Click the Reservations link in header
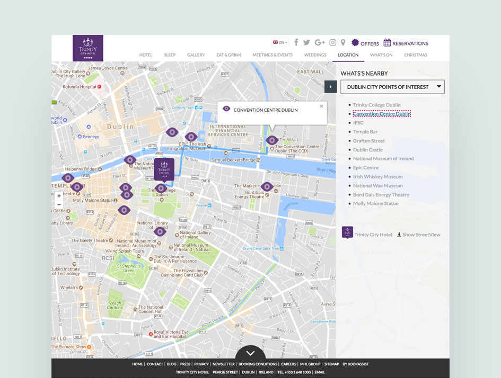The image size is (501, 378). pyautogui.click(x=410, y=43)
